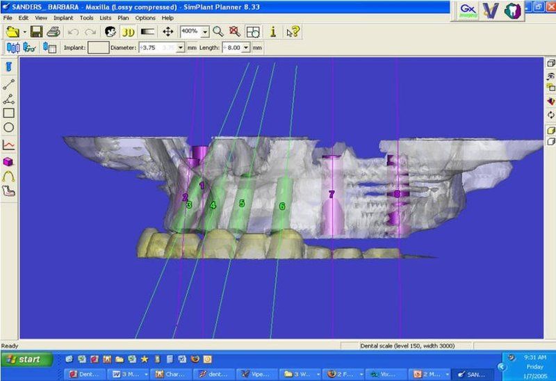Open the Diameter 3.75 dropdown
This screenshot has height=381, width=556.
point(181,47)
